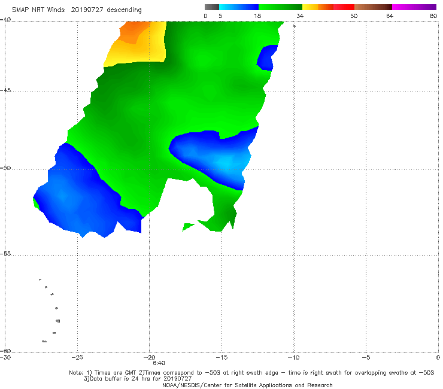This screenshot has height=389, width=443.
Task: Select the gray segment of the wind color bar
Action: pos(212,7)
